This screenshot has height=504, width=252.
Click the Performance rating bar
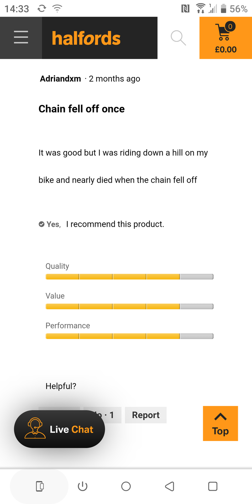point(129,336)
